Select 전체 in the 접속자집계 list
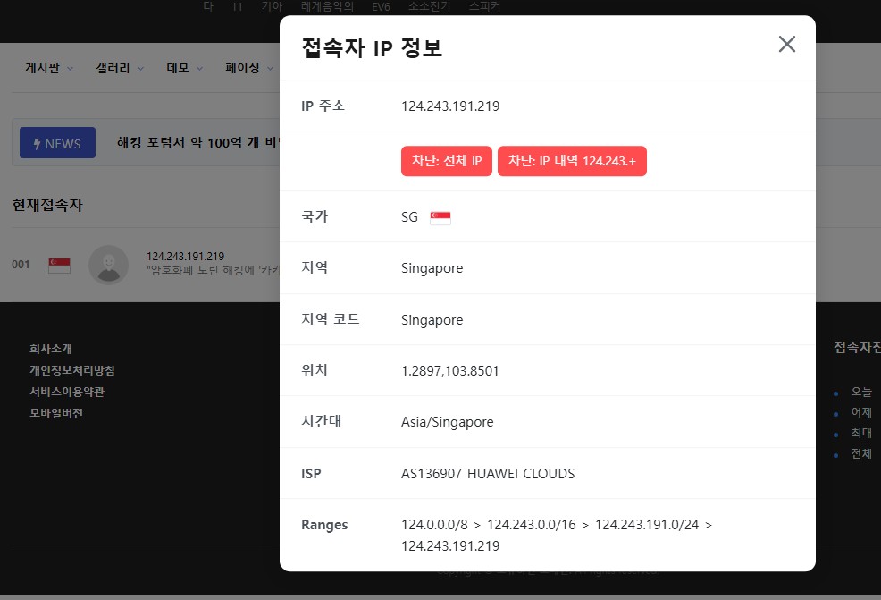Image resolution: width=881 pixels, height=600 pixels. point(861,453)
